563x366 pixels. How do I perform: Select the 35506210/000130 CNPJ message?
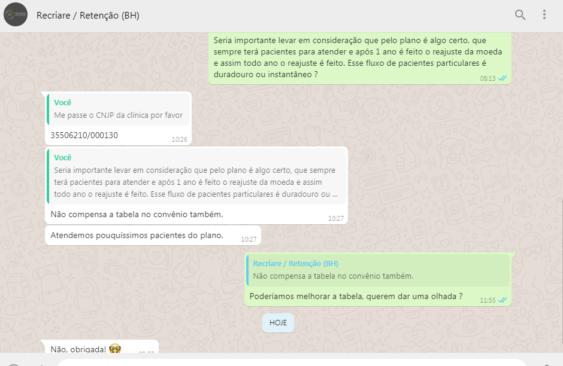point(84,135)
